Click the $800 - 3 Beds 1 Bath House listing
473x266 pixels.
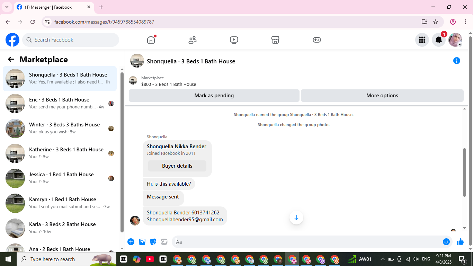(x=169, y=84)
